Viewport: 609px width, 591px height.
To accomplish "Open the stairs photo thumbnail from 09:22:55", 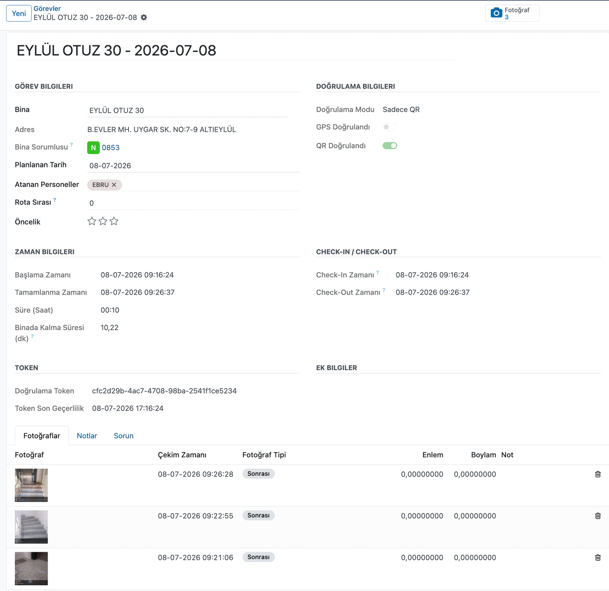I will coord(31,527).
